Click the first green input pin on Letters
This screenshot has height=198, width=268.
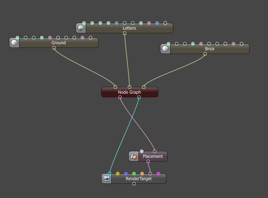84,23
